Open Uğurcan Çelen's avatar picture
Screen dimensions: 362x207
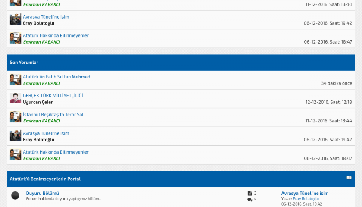coord(16,98)
